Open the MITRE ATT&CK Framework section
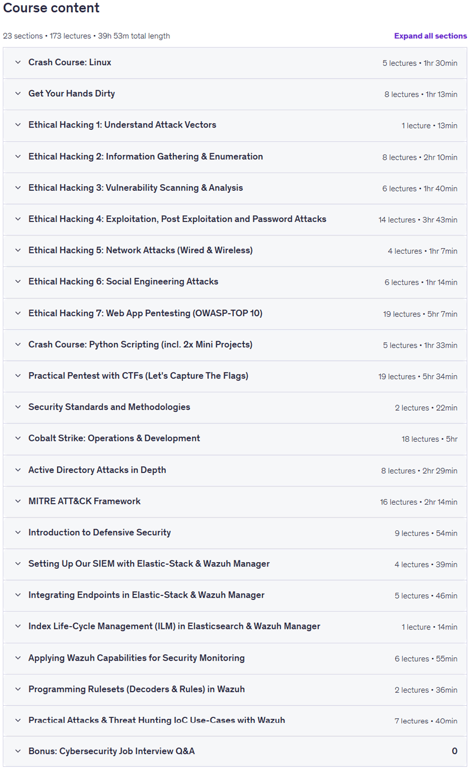The width and height of the screenshot is (469, 768). 234,501
